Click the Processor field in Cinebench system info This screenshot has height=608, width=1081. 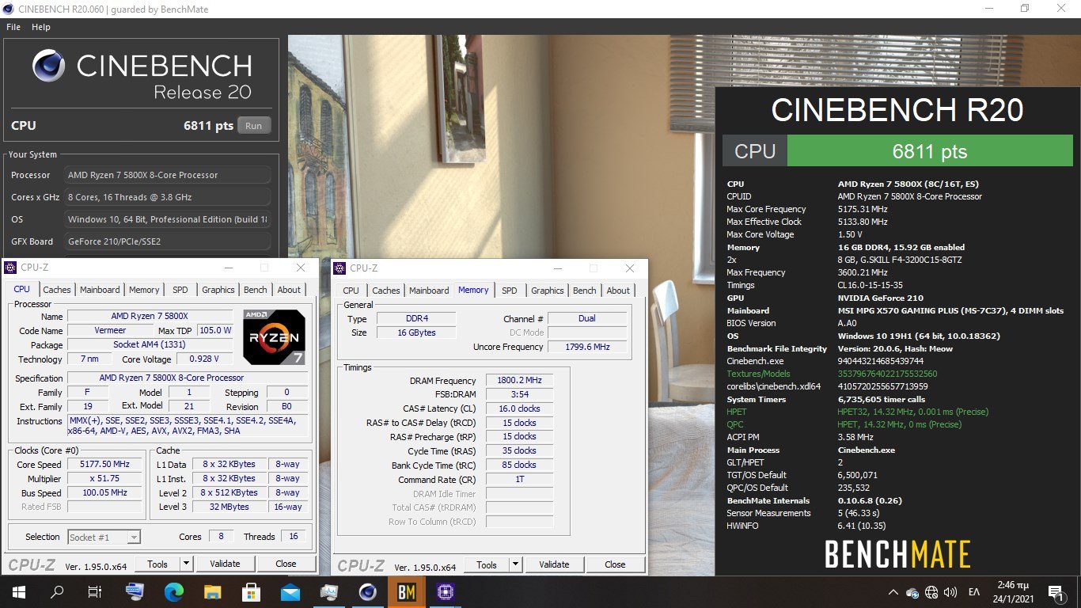(167, 175)
